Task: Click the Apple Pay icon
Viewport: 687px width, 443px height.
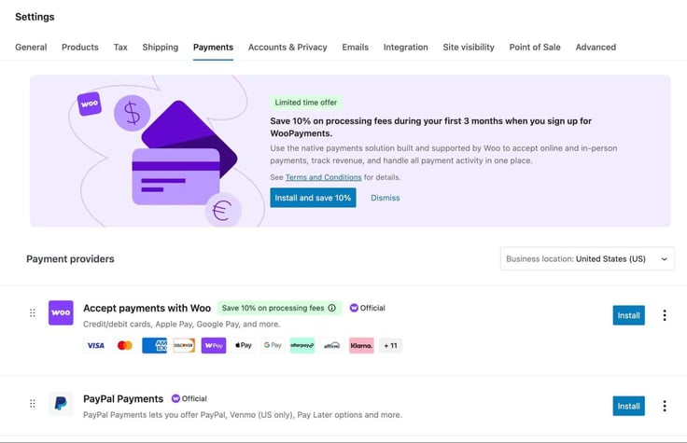Action: 244,345
